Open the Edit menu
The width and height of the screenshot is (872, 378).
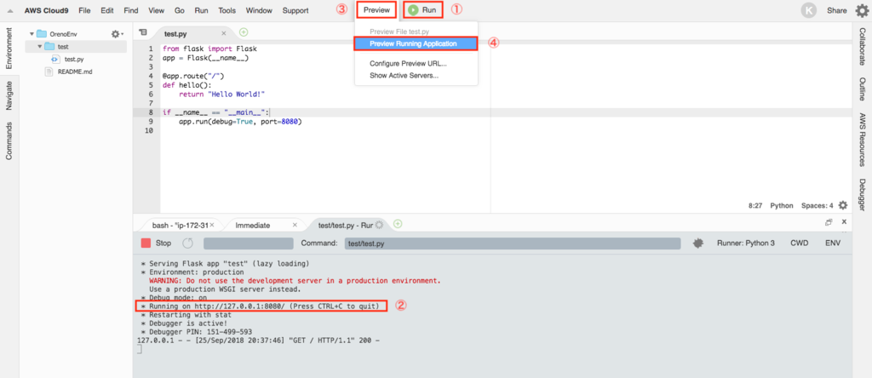pyautogui.click(x=108, y=10)
